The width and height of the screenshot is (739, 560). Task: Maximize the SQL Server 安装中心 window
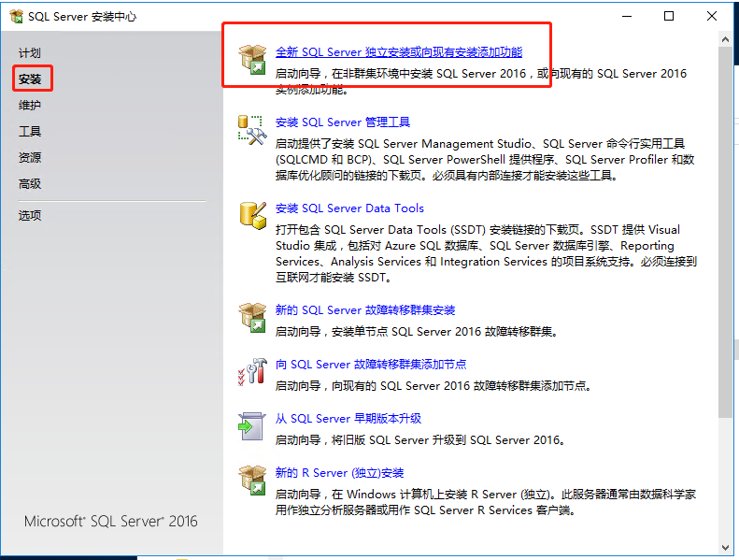[669, 17]
